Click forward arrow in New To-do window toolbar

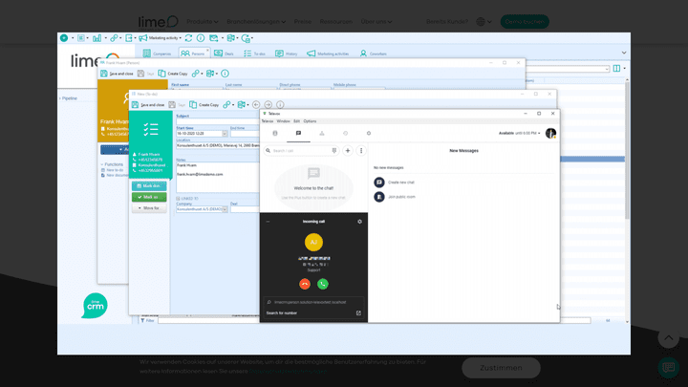[269, 104]
